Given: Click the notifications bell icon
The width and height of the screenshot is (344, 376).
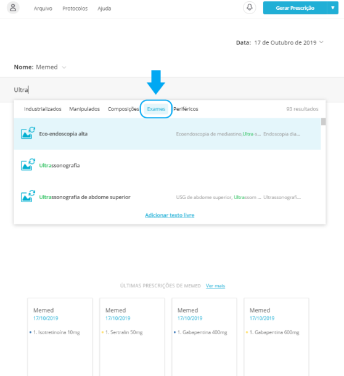Looking at the screenshot, I should (x=250, y=7).
